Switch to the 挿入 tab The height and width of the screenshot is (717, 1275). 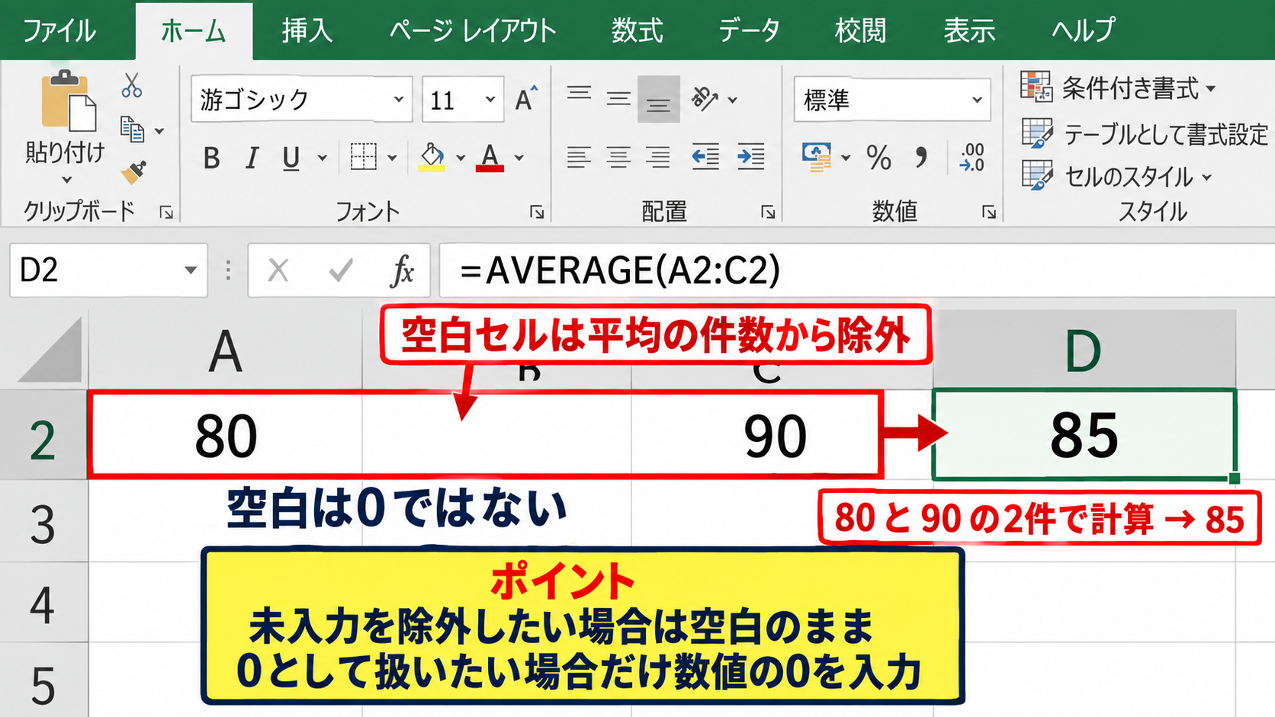[x=307, y=30]
